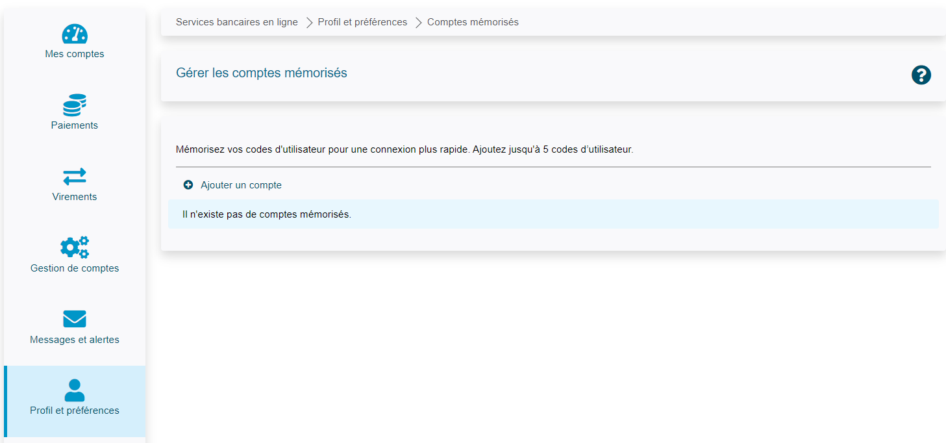Select the Virements transfer arrows icon

74,176
